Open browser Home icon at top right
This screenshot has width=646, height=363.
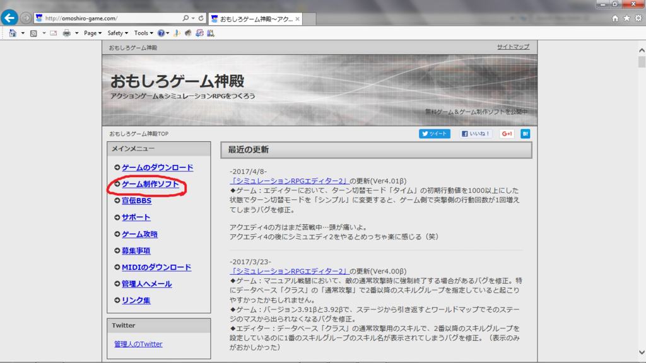coord(615,18)
